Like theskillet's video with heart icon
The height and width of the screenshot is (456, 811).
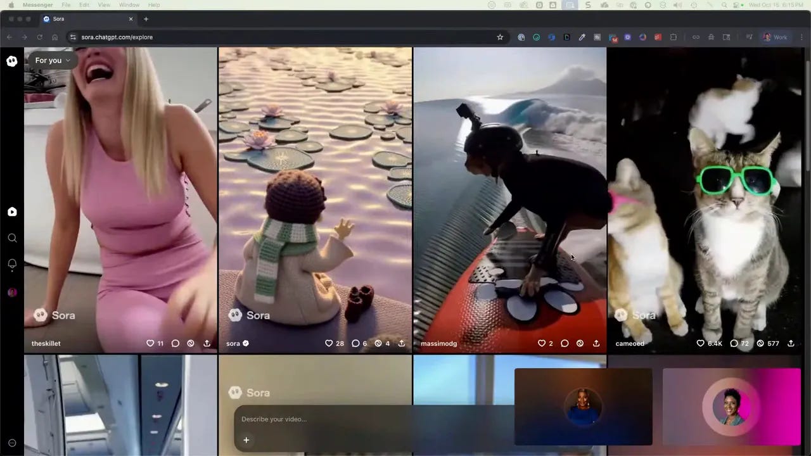click(150, 343)
